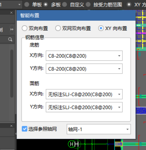
Task: Select the 单板 radio button in toolbar
Action: [x=27, y=5]
